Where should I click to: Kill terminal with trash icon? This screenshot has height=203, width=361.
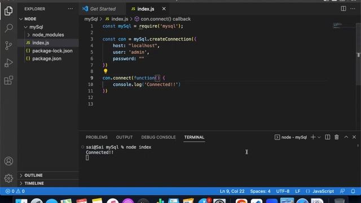coord(337,137)
